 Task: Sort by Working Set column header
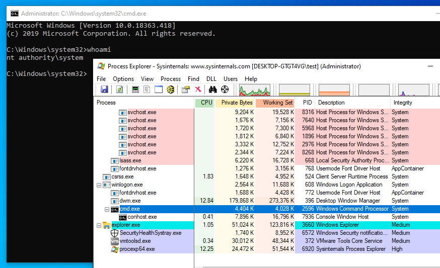coord(275,103)
